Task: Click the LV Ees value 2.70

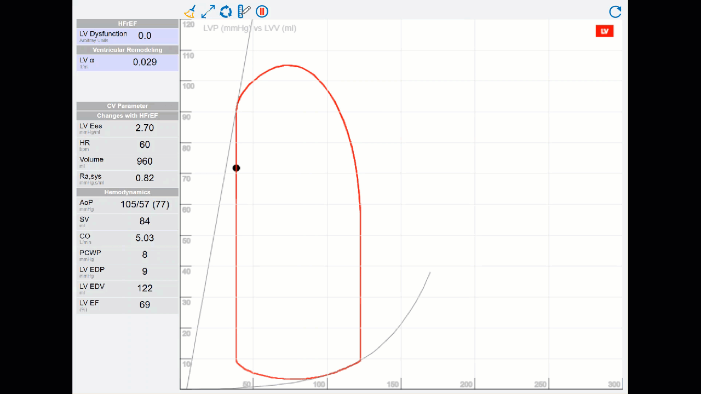Action: pos(145,128)
